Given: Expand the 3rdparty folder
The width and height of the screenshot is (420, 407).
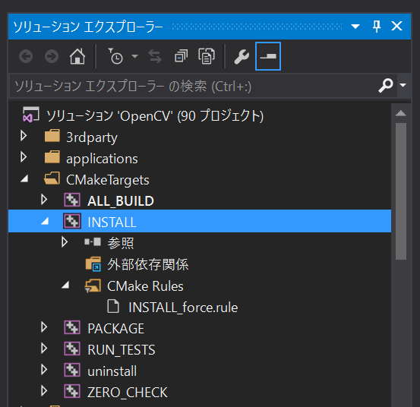Looking at the screenshot, I should click(x=24, y=136).
